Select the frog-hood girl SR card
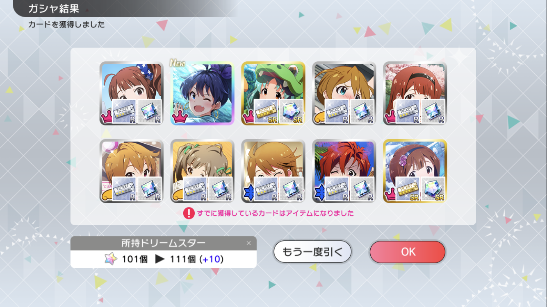Viewport: 547px width, 307px height. coord(273,93)
